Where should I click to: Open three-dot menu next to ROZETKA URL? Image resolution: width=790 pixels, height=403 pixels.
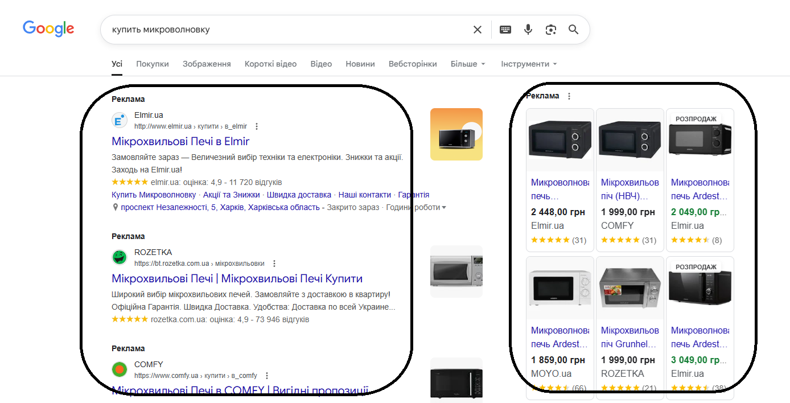[274, 264]
